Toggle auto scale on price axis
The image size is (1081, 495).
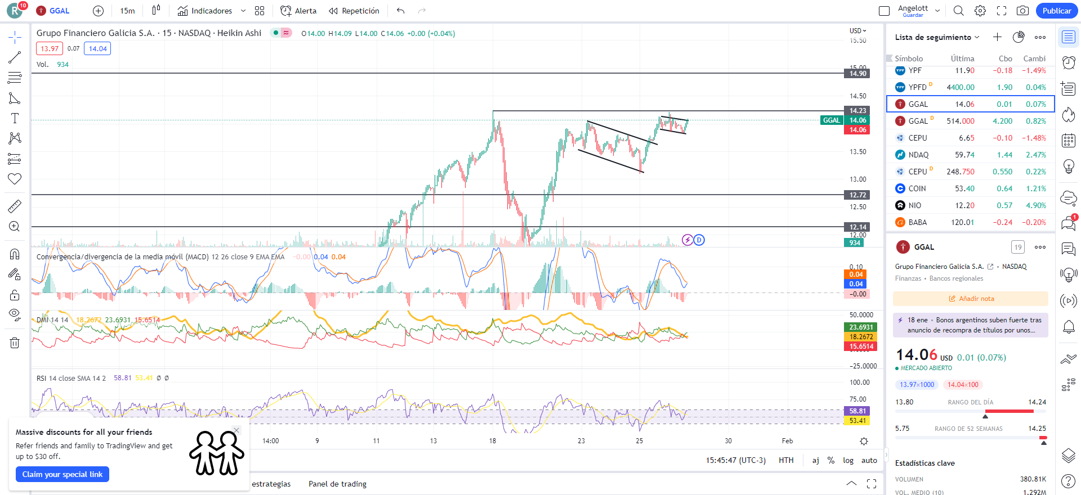[869, 460]
